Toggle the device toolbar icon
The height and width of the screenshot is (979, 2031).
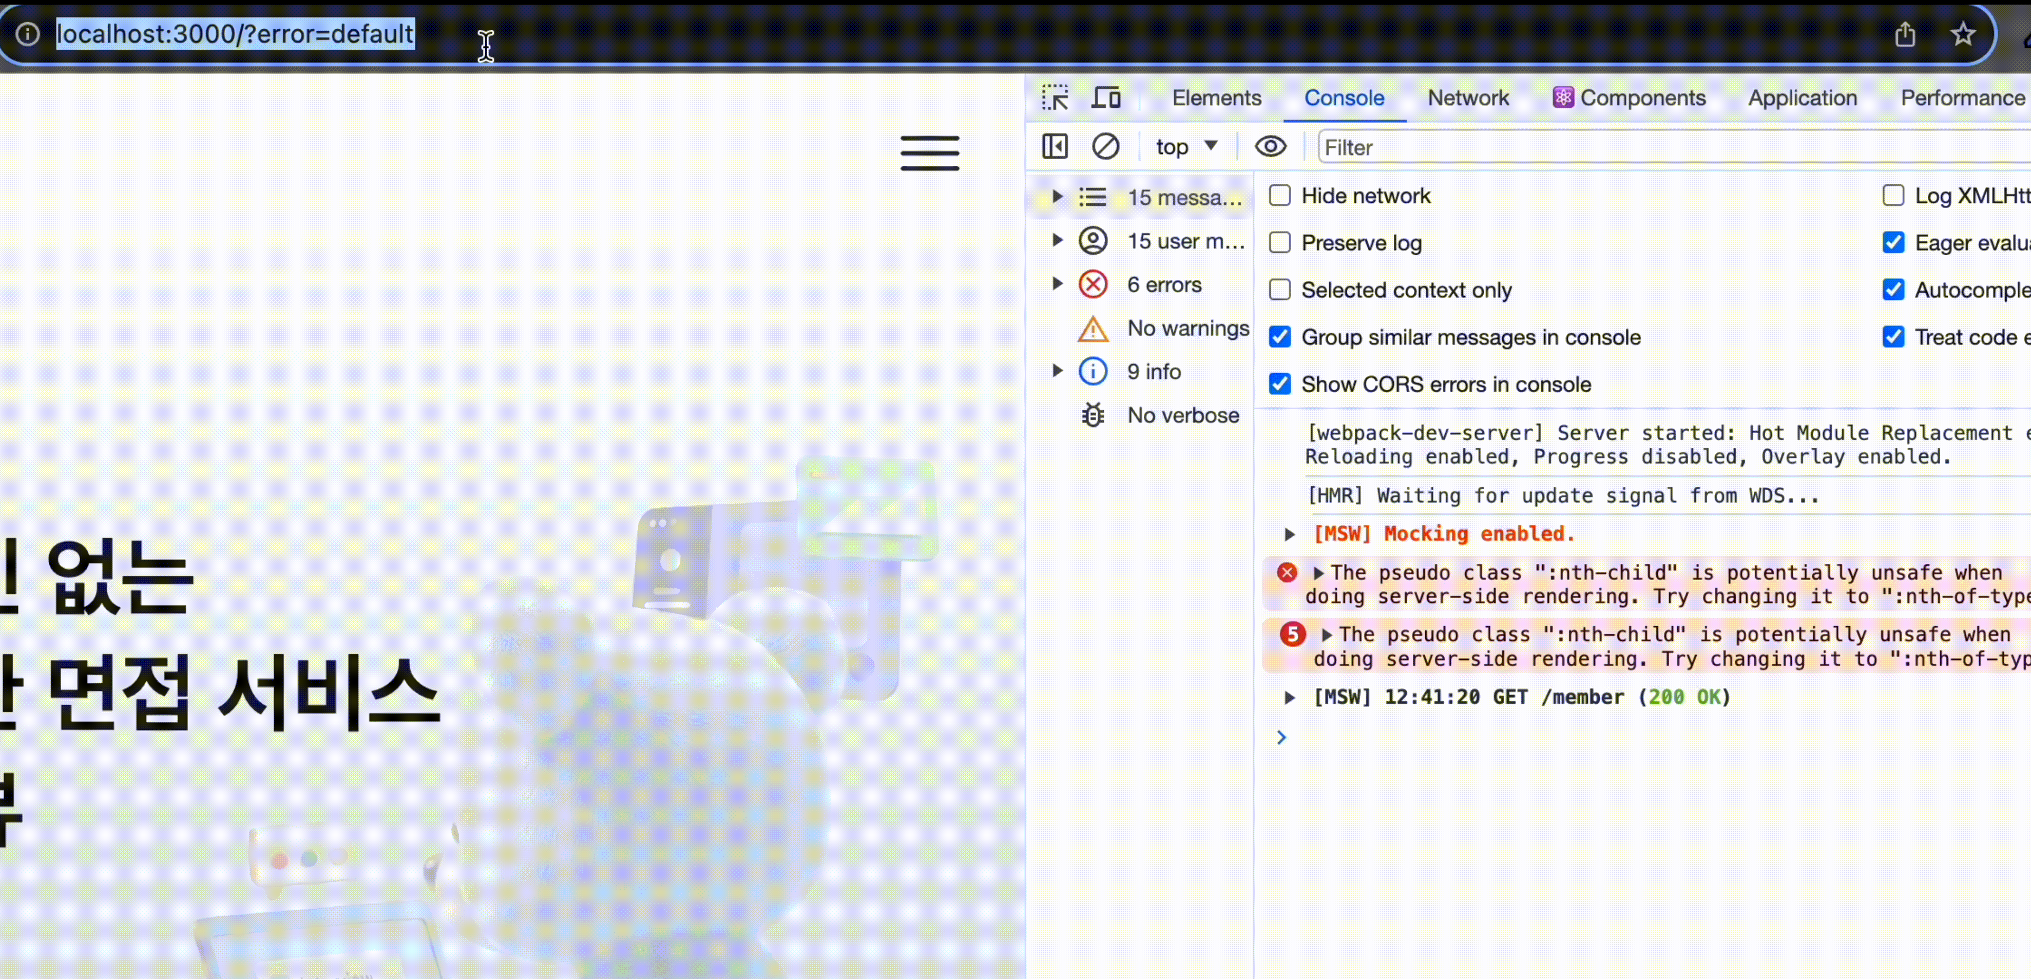click(1105, 98)
